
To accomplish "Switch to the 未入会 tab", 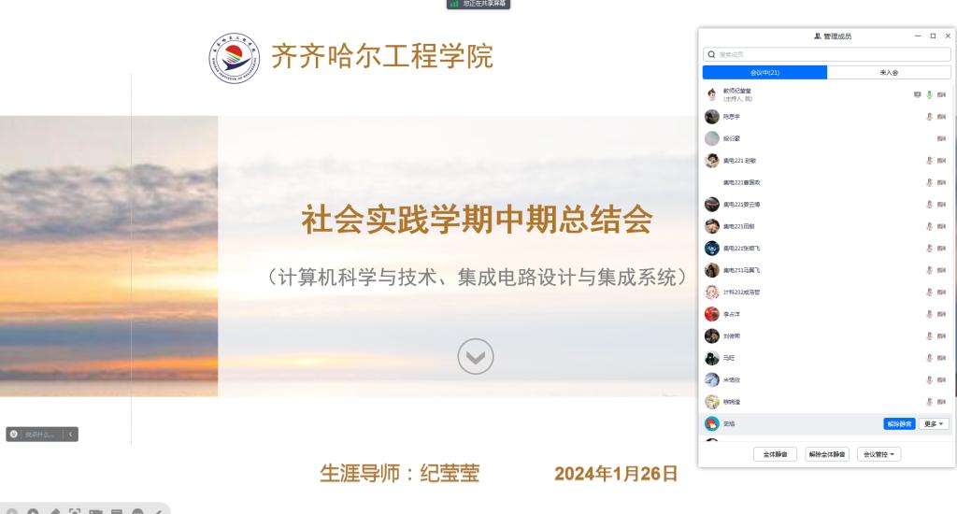I will (x=889, y=73).
